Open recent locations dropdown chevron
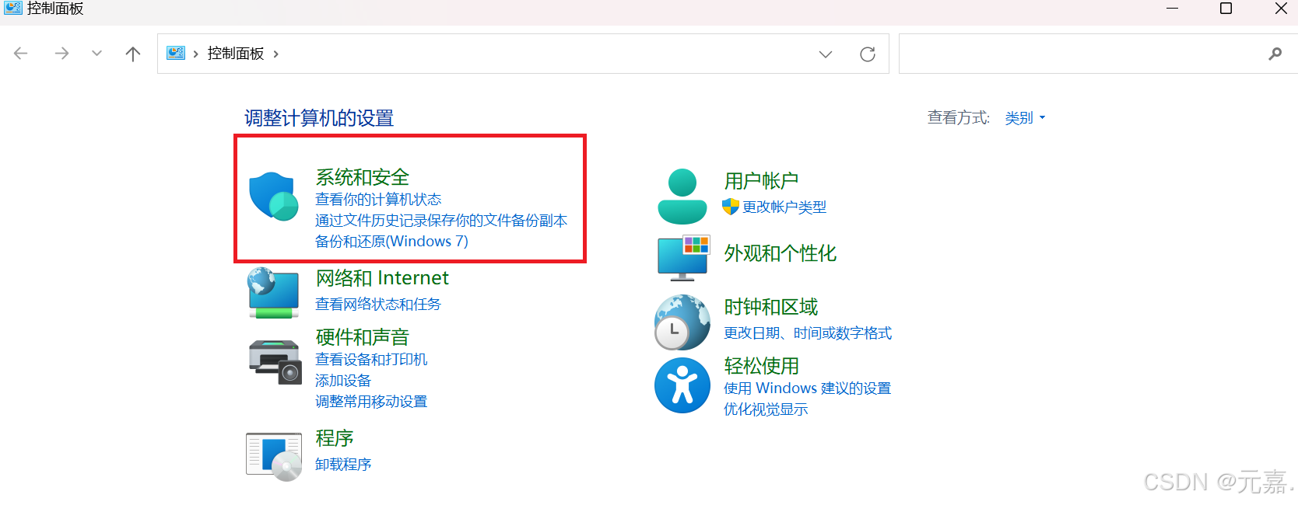 [96, 54]
